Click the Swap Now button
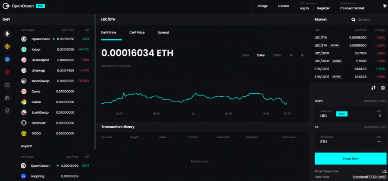The width and height of the screenshot is (388, 181). (x=350, y=159)
